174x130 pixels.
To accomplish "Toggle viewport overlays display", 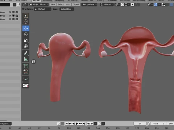I will (x=163, y=5).
